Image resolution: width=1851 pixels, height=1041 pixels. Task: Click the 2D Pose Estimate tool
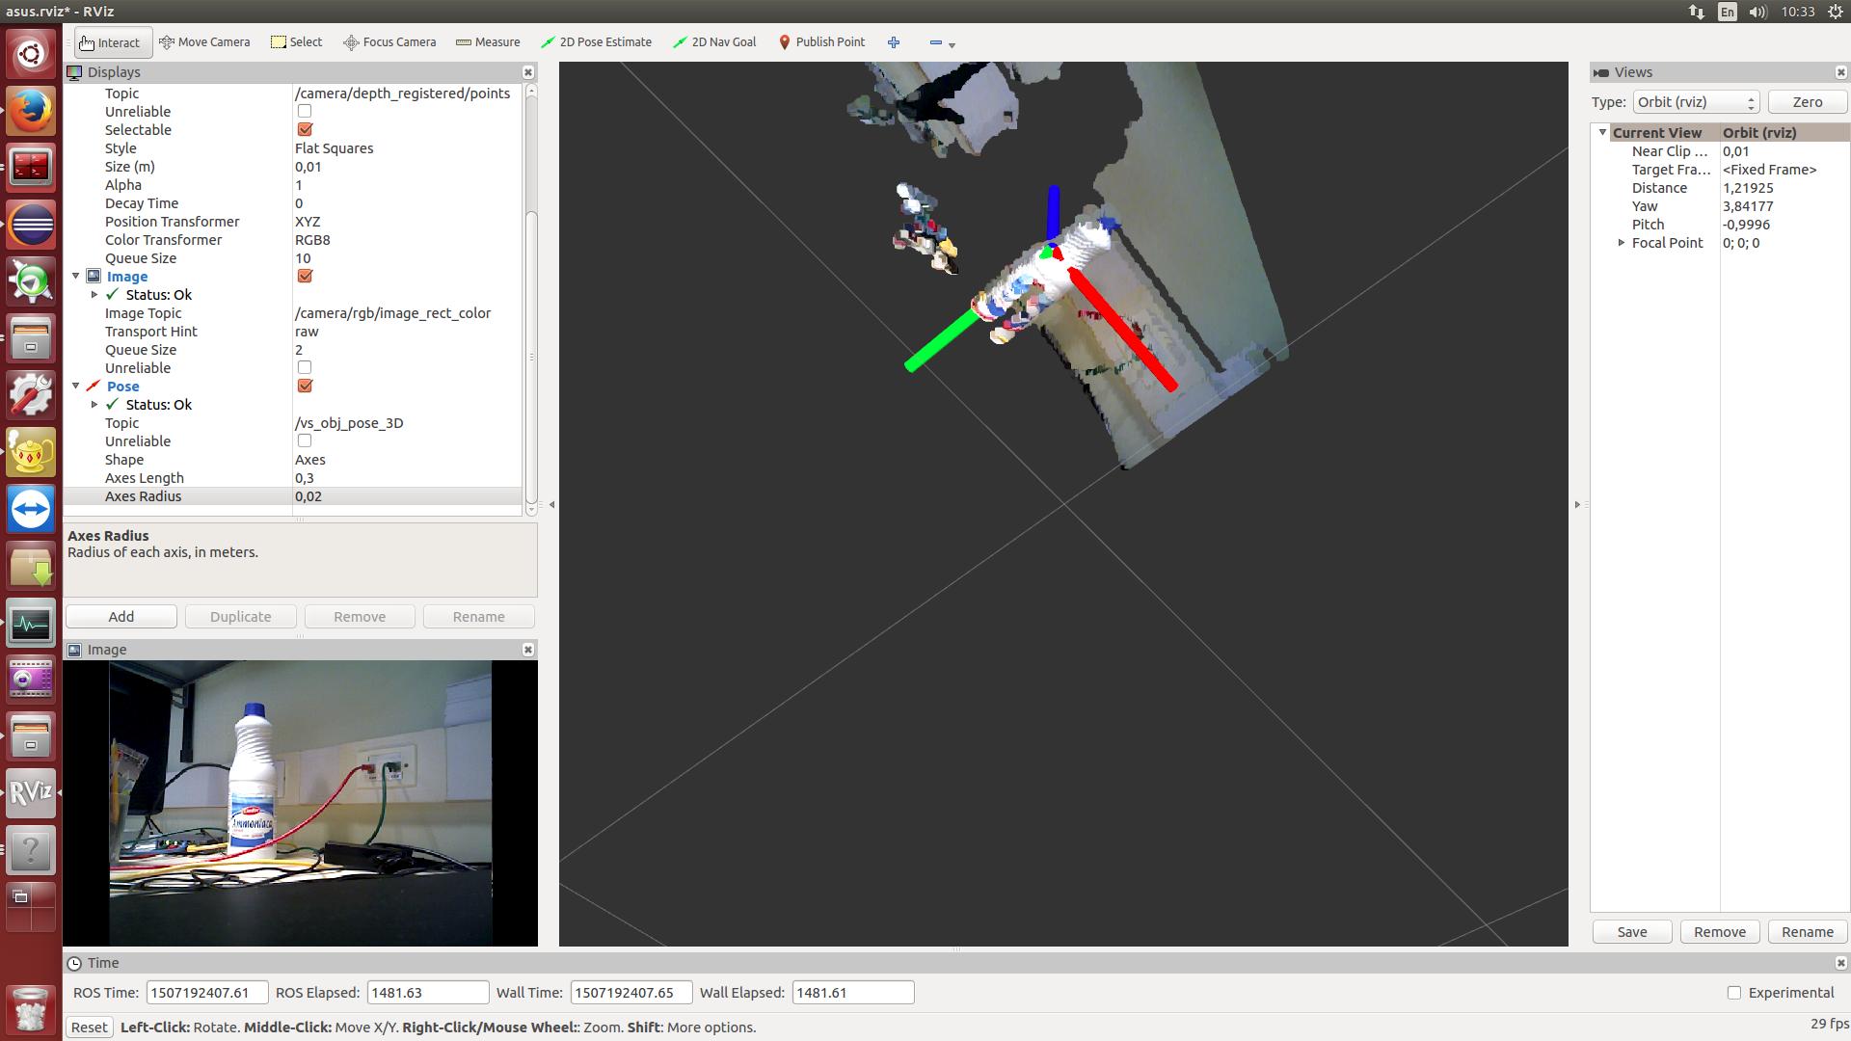(598, 42)
